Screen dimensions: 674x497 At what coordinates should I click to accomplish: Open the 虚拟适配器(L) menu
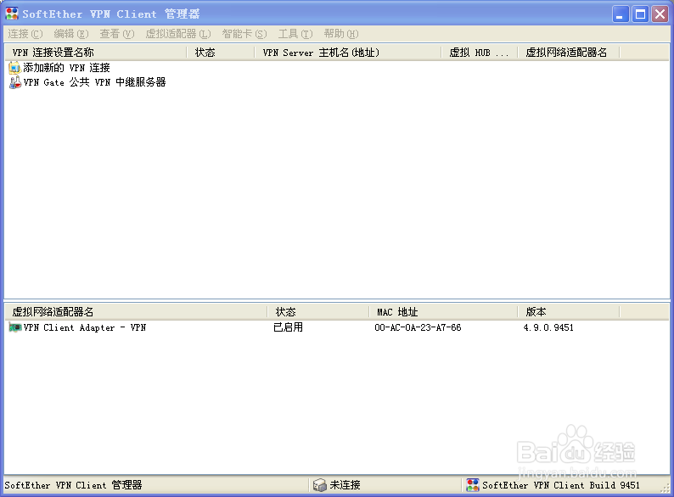point(178,34)
